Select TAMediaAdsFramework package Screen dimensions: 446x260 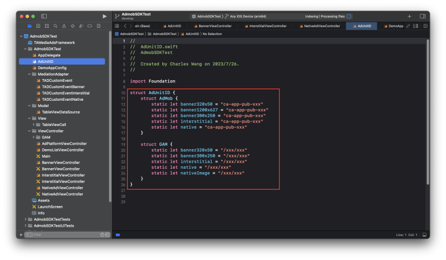click(54, 43)
